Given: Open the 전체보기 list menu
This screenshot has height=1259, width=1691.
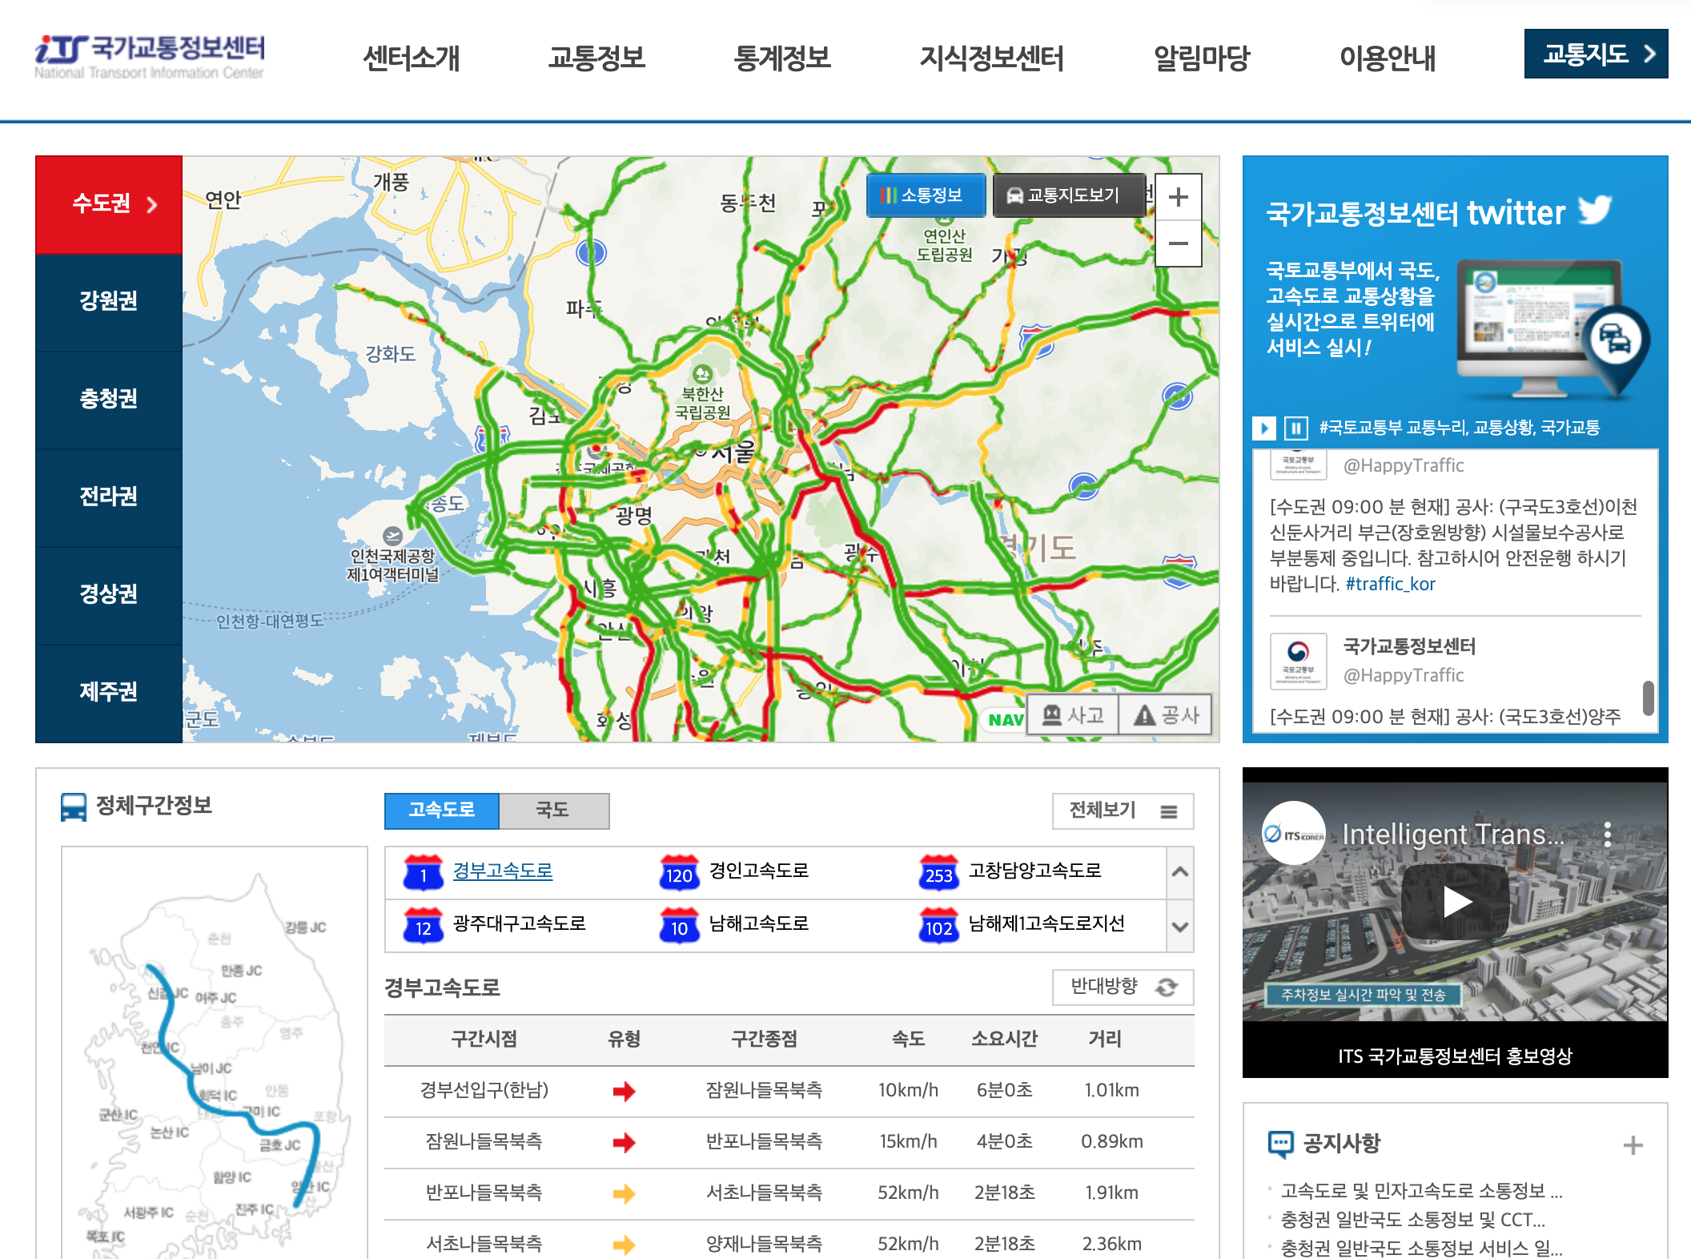Looking at the screenshot, I should [x=1122, y=811].
